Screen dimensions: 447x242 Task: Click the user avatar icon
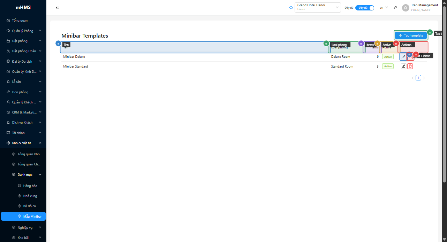(406, 8)
